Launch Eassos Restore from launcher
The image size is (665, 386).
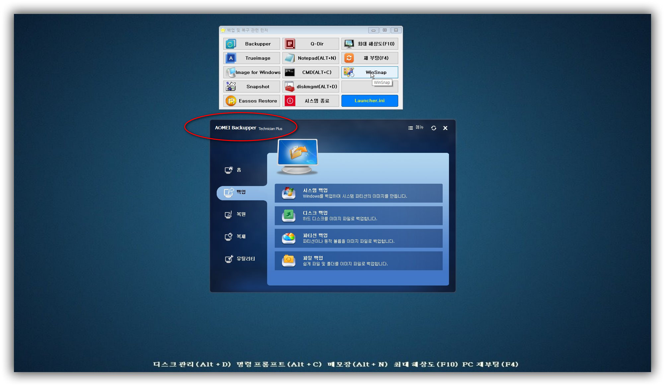click(252, 101)
